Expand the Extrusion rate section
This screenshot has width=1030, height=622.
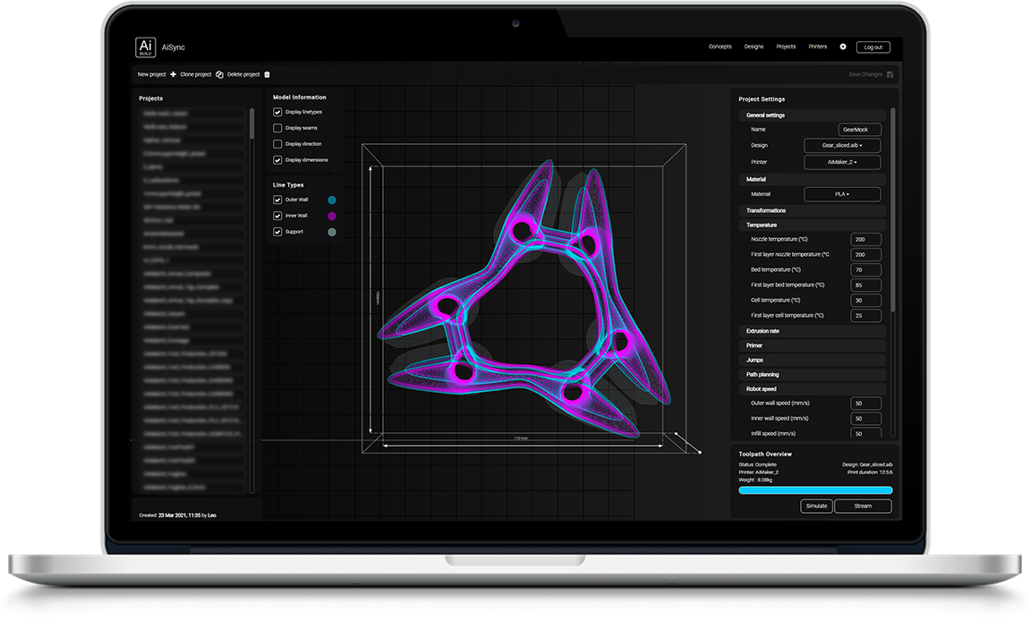762,331
